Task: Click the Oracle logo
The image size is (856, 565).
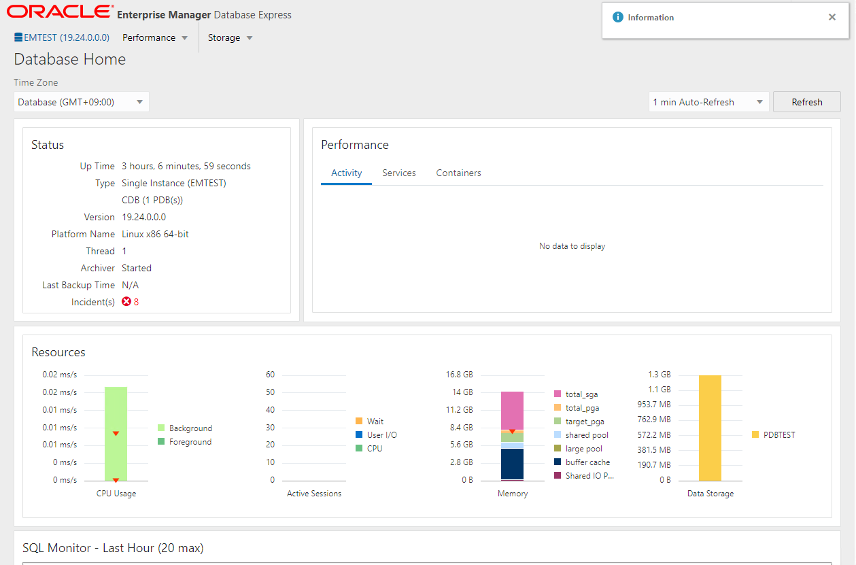Action: [x=60, y=12]
